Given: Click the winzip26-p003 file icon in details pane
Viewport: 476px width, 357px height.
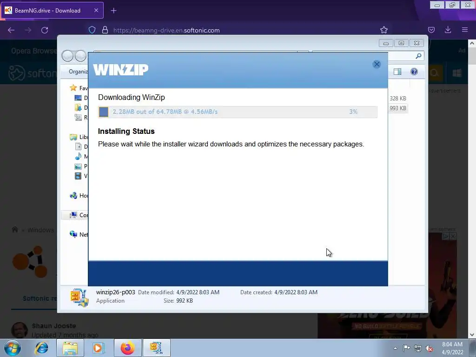Looking at the screenshot, I should click(x=79, y=297).
